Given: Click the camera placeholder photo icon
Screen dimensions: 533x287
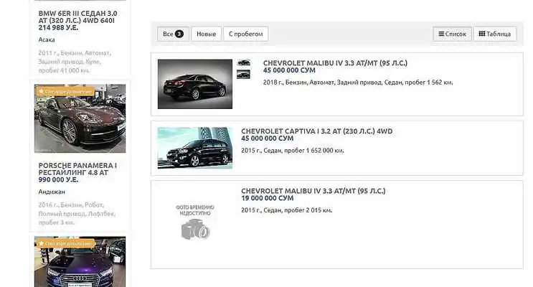Looking at the screenshot, I should click(194, 228).
